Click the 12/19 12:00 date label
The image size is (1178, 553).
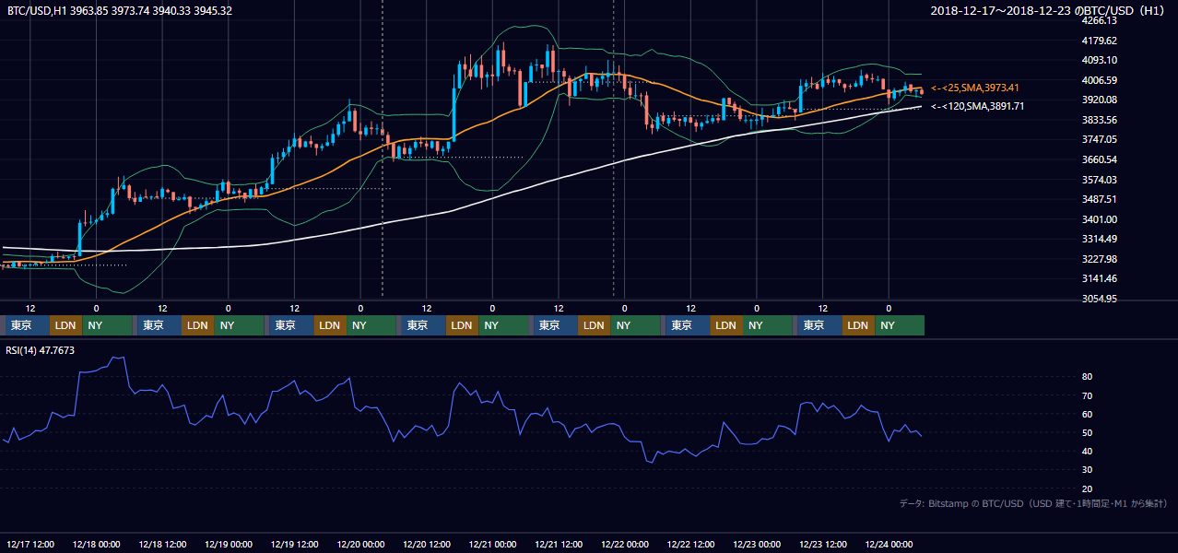[294, 545]
